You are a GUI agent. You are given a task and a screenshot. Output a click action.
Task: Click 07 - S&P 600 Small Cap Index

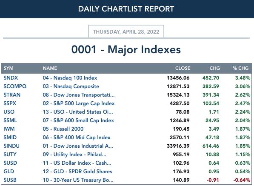[x=78, y=120]
